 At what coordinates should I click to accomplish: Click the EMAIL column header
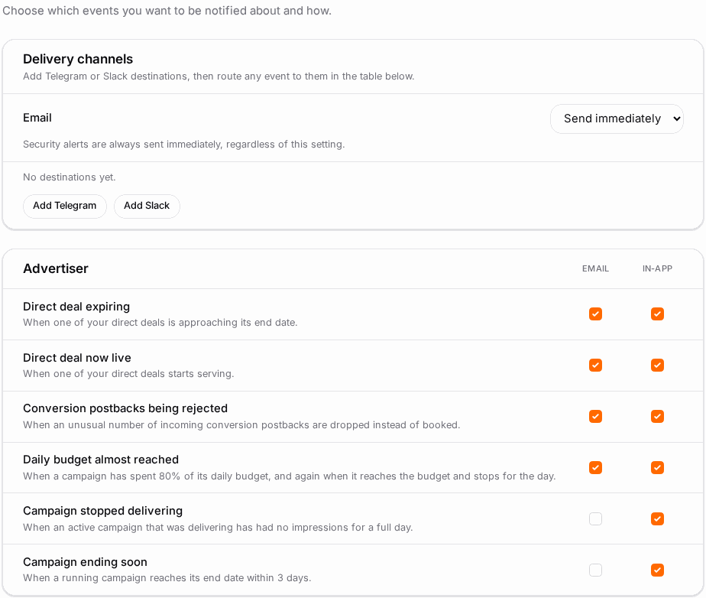pos(595,268)
